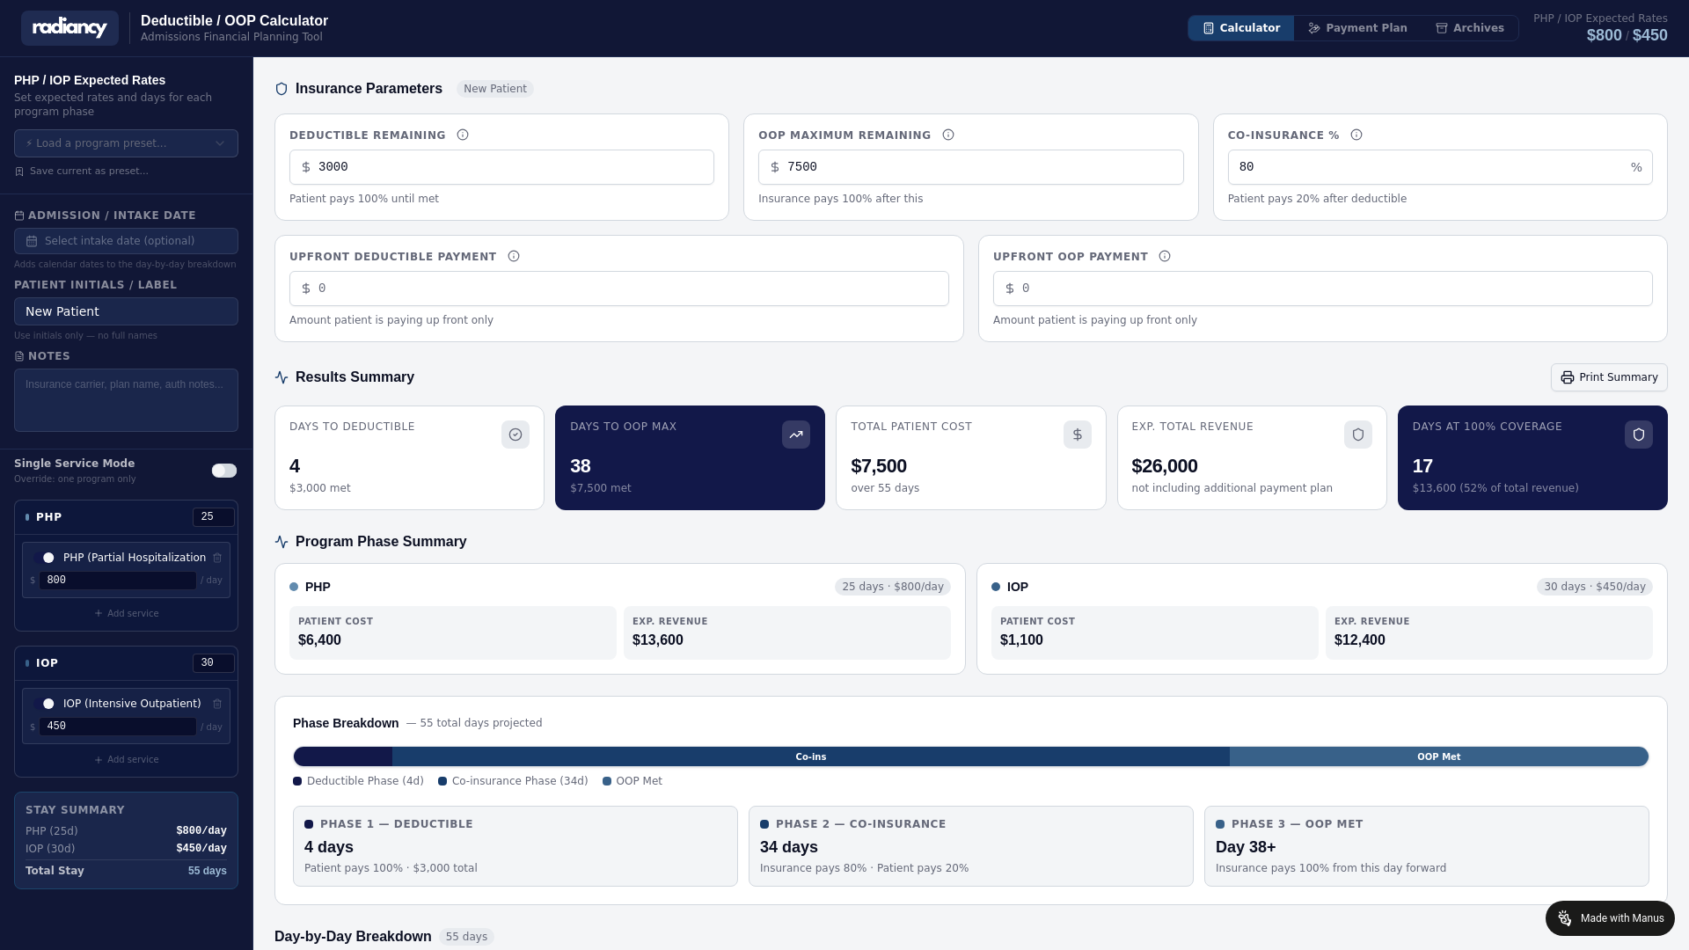Click the Phase 3 — OOP Met card

[1427, 846]
